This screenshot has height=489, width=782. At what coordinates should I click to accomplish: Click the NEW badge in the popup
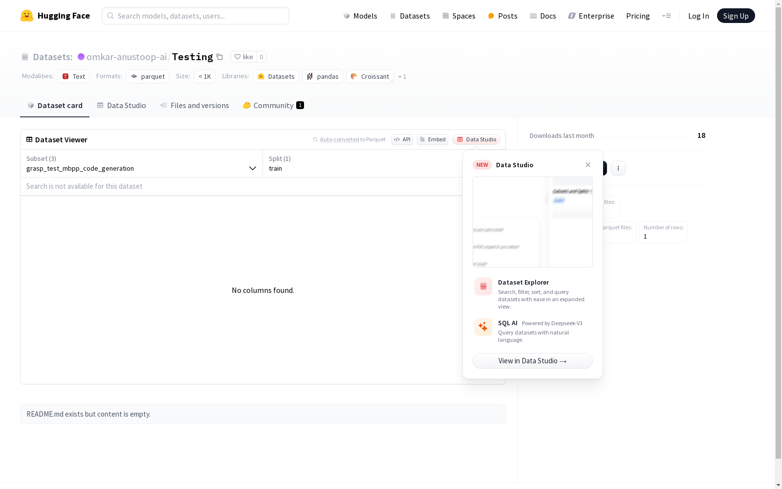[482, 165]
